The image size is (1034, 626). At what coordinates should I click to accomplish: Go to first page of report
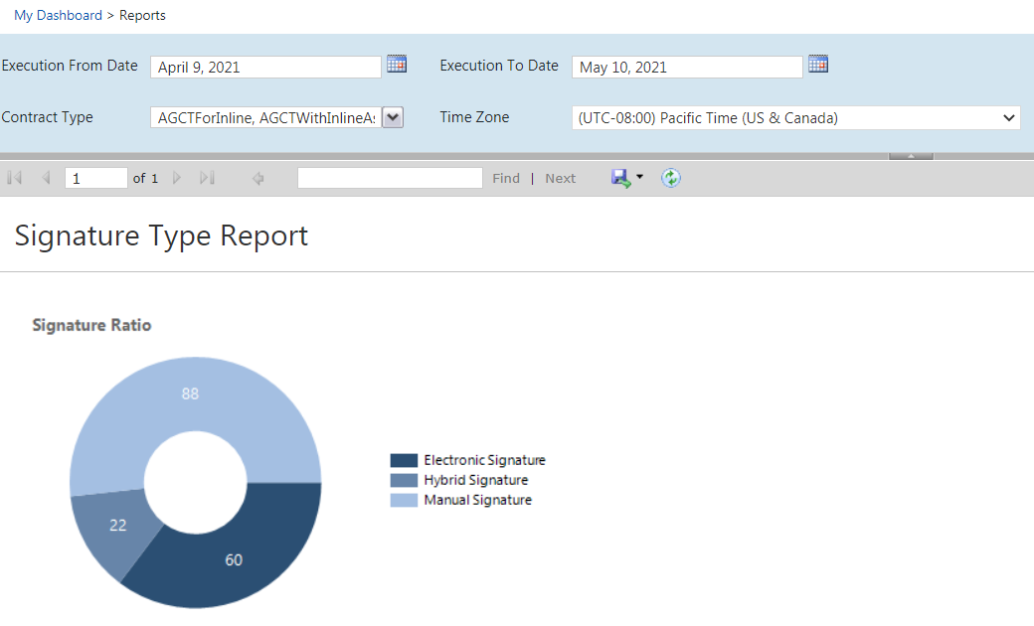[14, 178]
